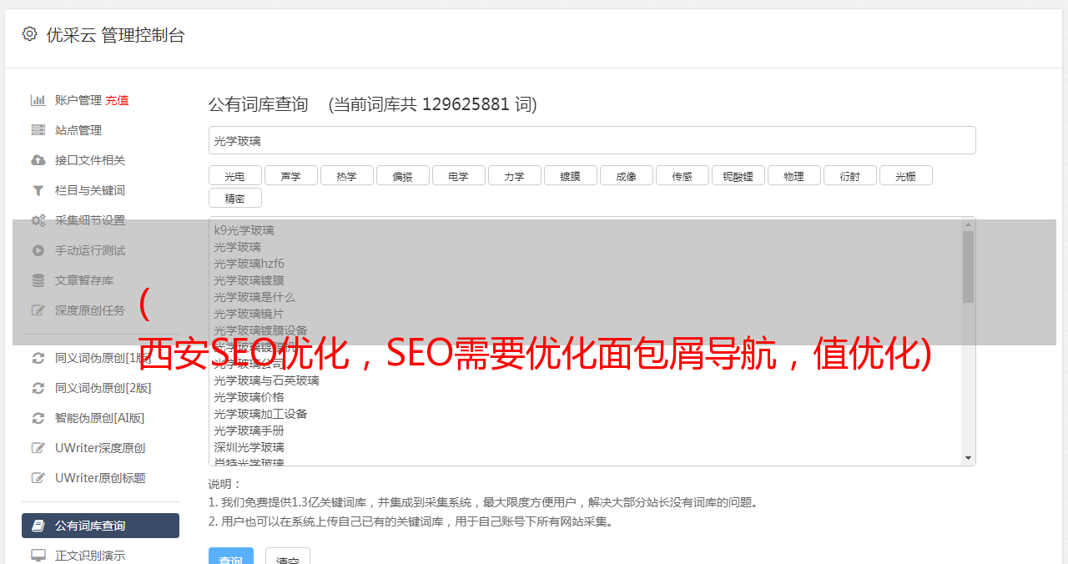
Task: Click refresh icon for 同义词伪原创[2版]
Action: coord(38,388)
